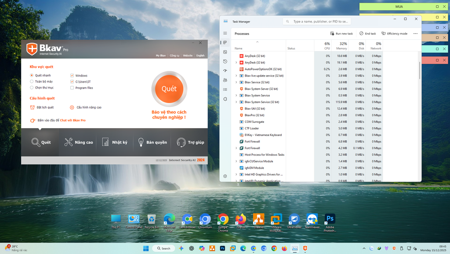Open Task Manager more options ellipsis
The height and width of the screenshot is (254, 450).
[x=415, y=33]
